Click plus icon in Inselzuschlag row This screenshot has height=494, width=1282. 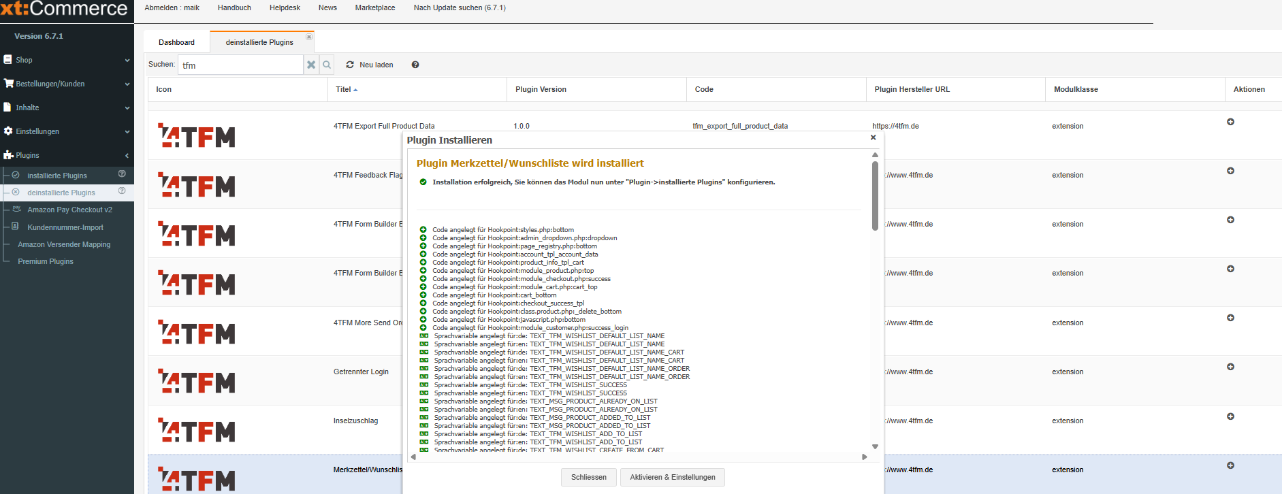click(x=1230, y=416)
